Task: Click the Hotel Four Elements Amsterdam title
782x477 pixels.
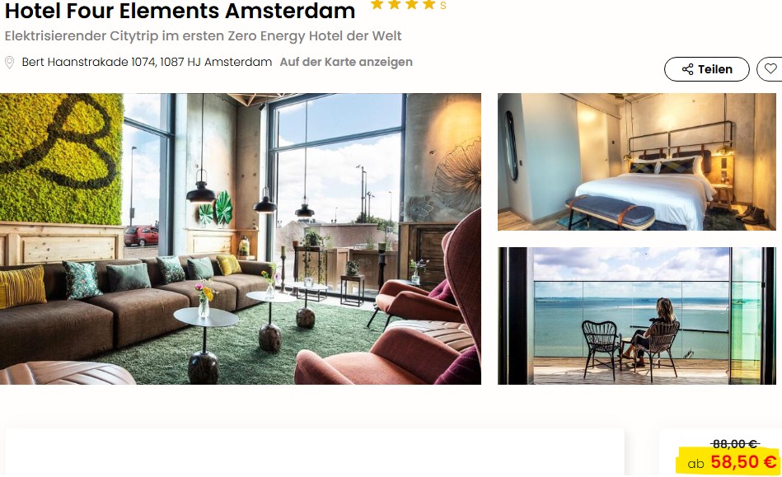Action: click(x=180, y=11)
